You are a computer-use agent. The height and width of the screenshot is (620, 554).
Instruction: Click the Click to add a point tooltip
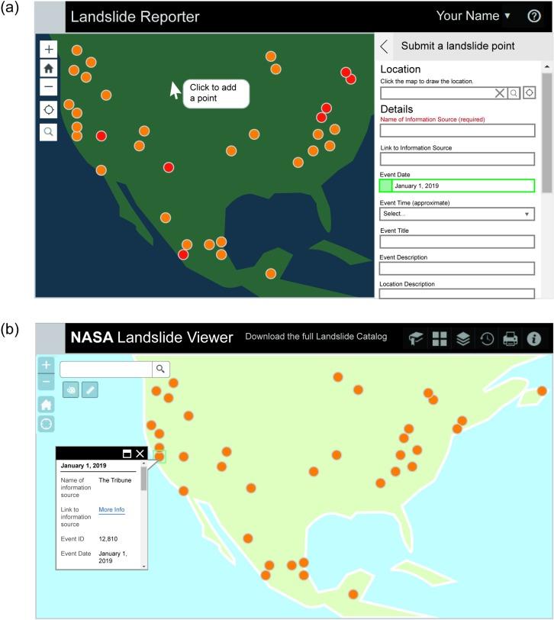216,93
